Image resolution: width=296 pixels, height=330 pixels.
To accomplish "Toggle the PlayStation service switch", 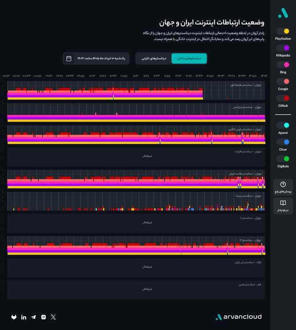I will 283,31.
